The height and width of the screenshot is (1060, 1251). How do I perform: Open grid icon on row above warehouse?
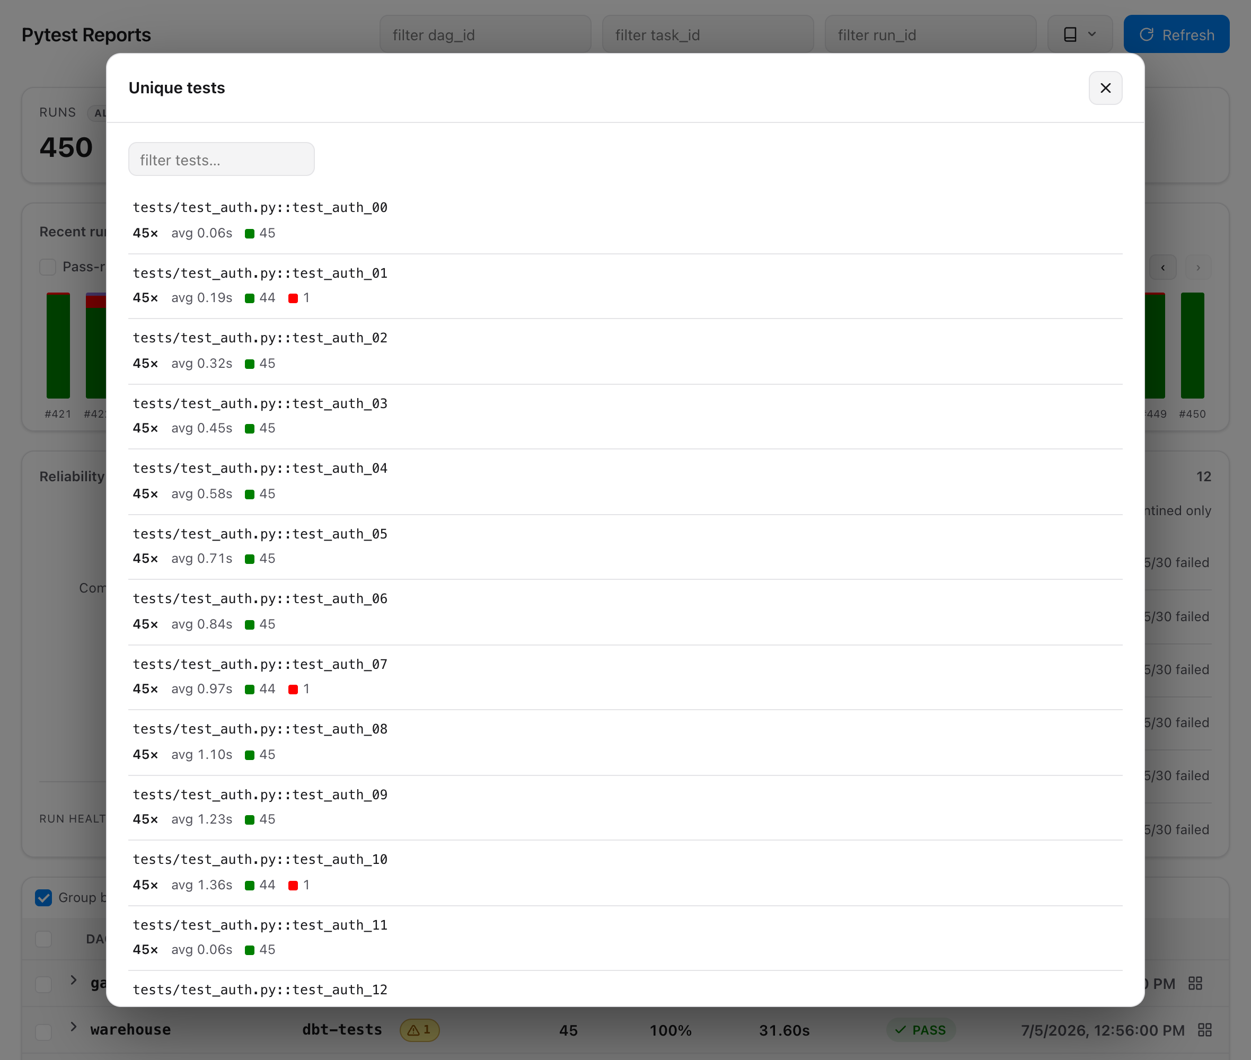point(1195,983)
